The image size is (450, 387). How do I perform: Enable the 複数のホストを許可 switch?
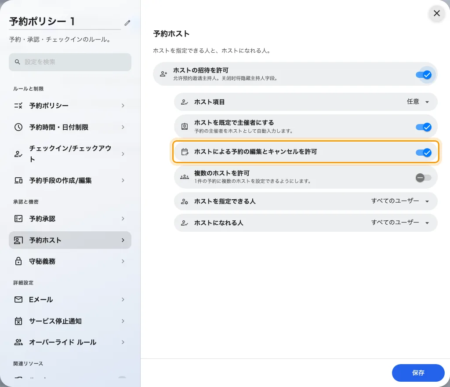click(x=424, y=178)
